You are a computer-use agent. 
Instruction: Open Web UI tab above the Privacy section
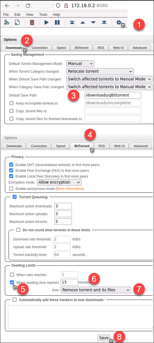point(119,146)
